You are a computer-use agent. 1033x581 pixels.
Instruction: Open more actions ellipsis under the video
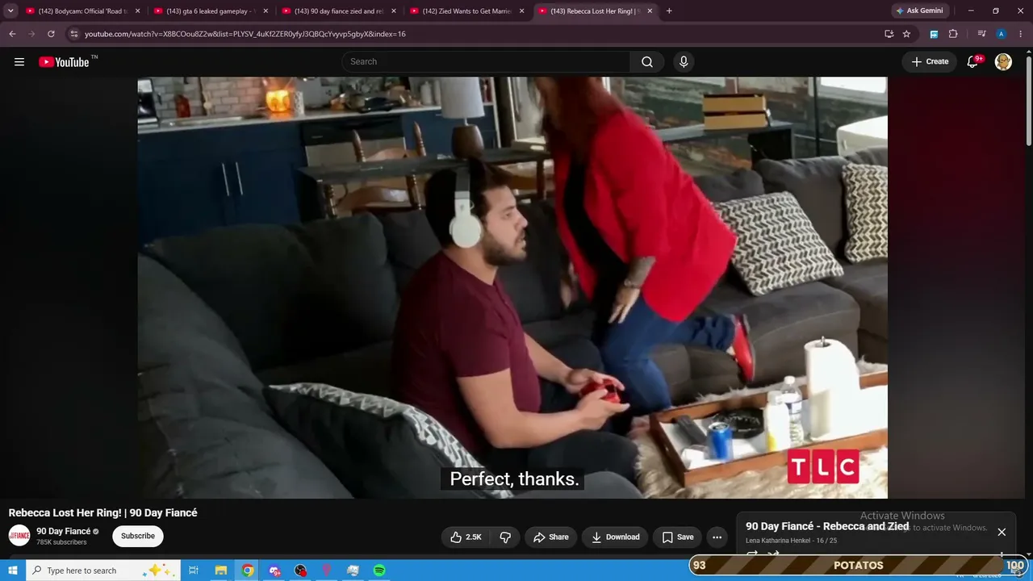[717, 537]
